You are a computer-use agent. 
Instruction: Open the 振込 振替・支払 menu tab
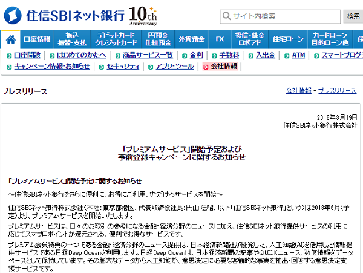coord(72,39)
